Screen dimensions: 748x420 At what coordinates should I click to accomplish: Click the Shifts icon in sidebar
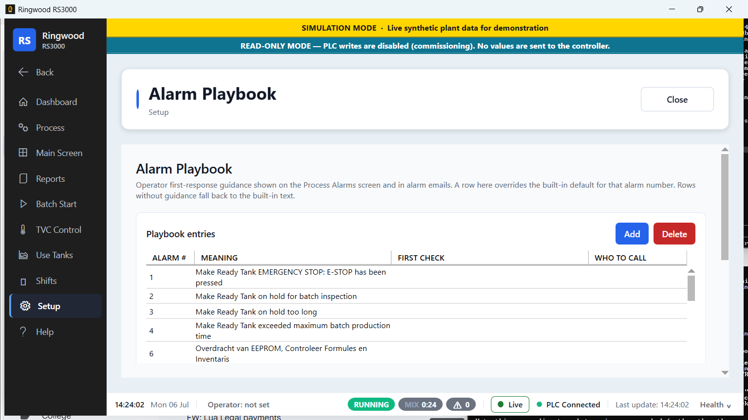(23, 281)
